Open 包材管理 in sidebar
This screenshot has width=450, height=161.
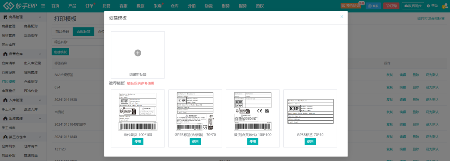(8, 35)
